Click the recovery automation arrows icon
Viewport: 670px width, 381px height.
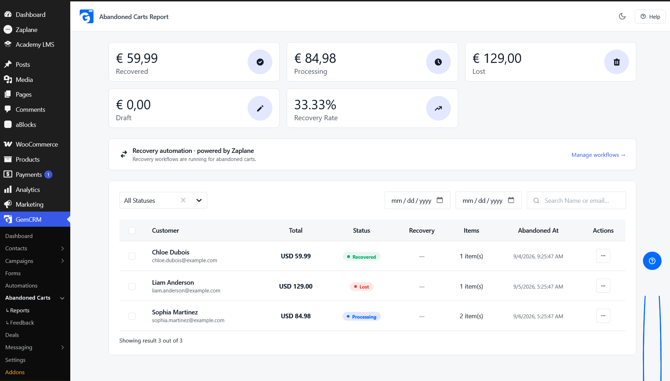click(x=124, y=154)
